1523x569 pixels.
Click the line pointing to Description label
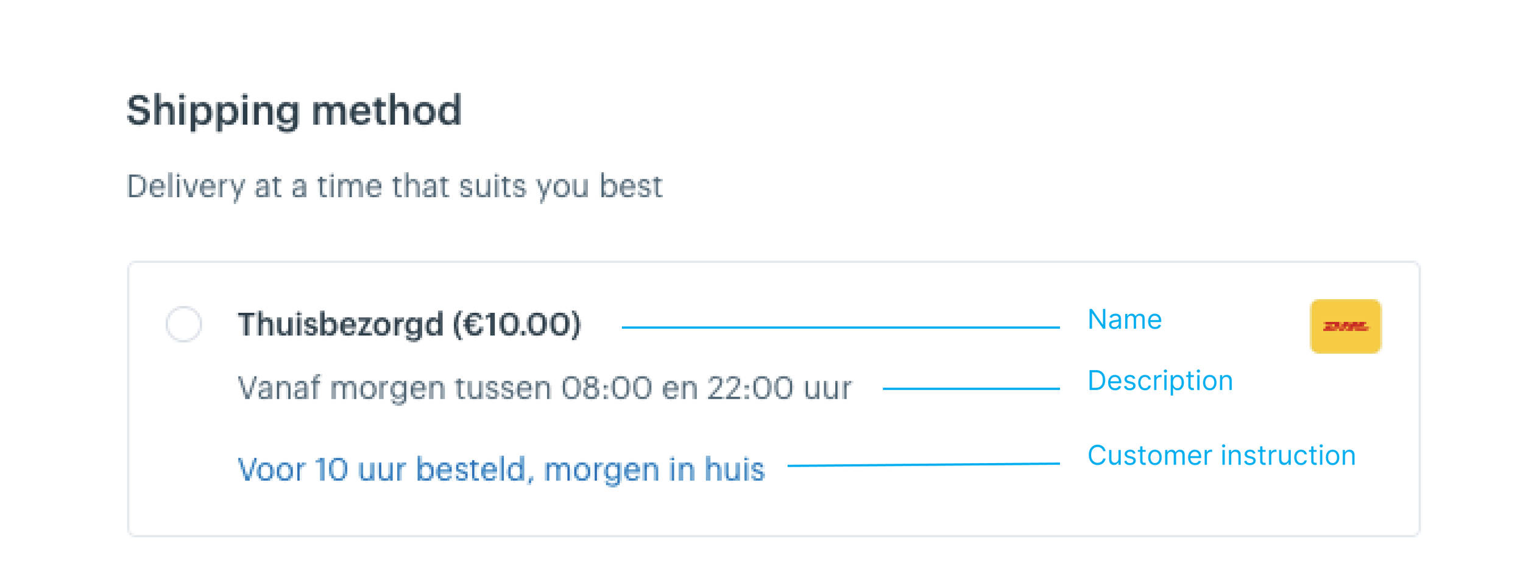[971, 388]
